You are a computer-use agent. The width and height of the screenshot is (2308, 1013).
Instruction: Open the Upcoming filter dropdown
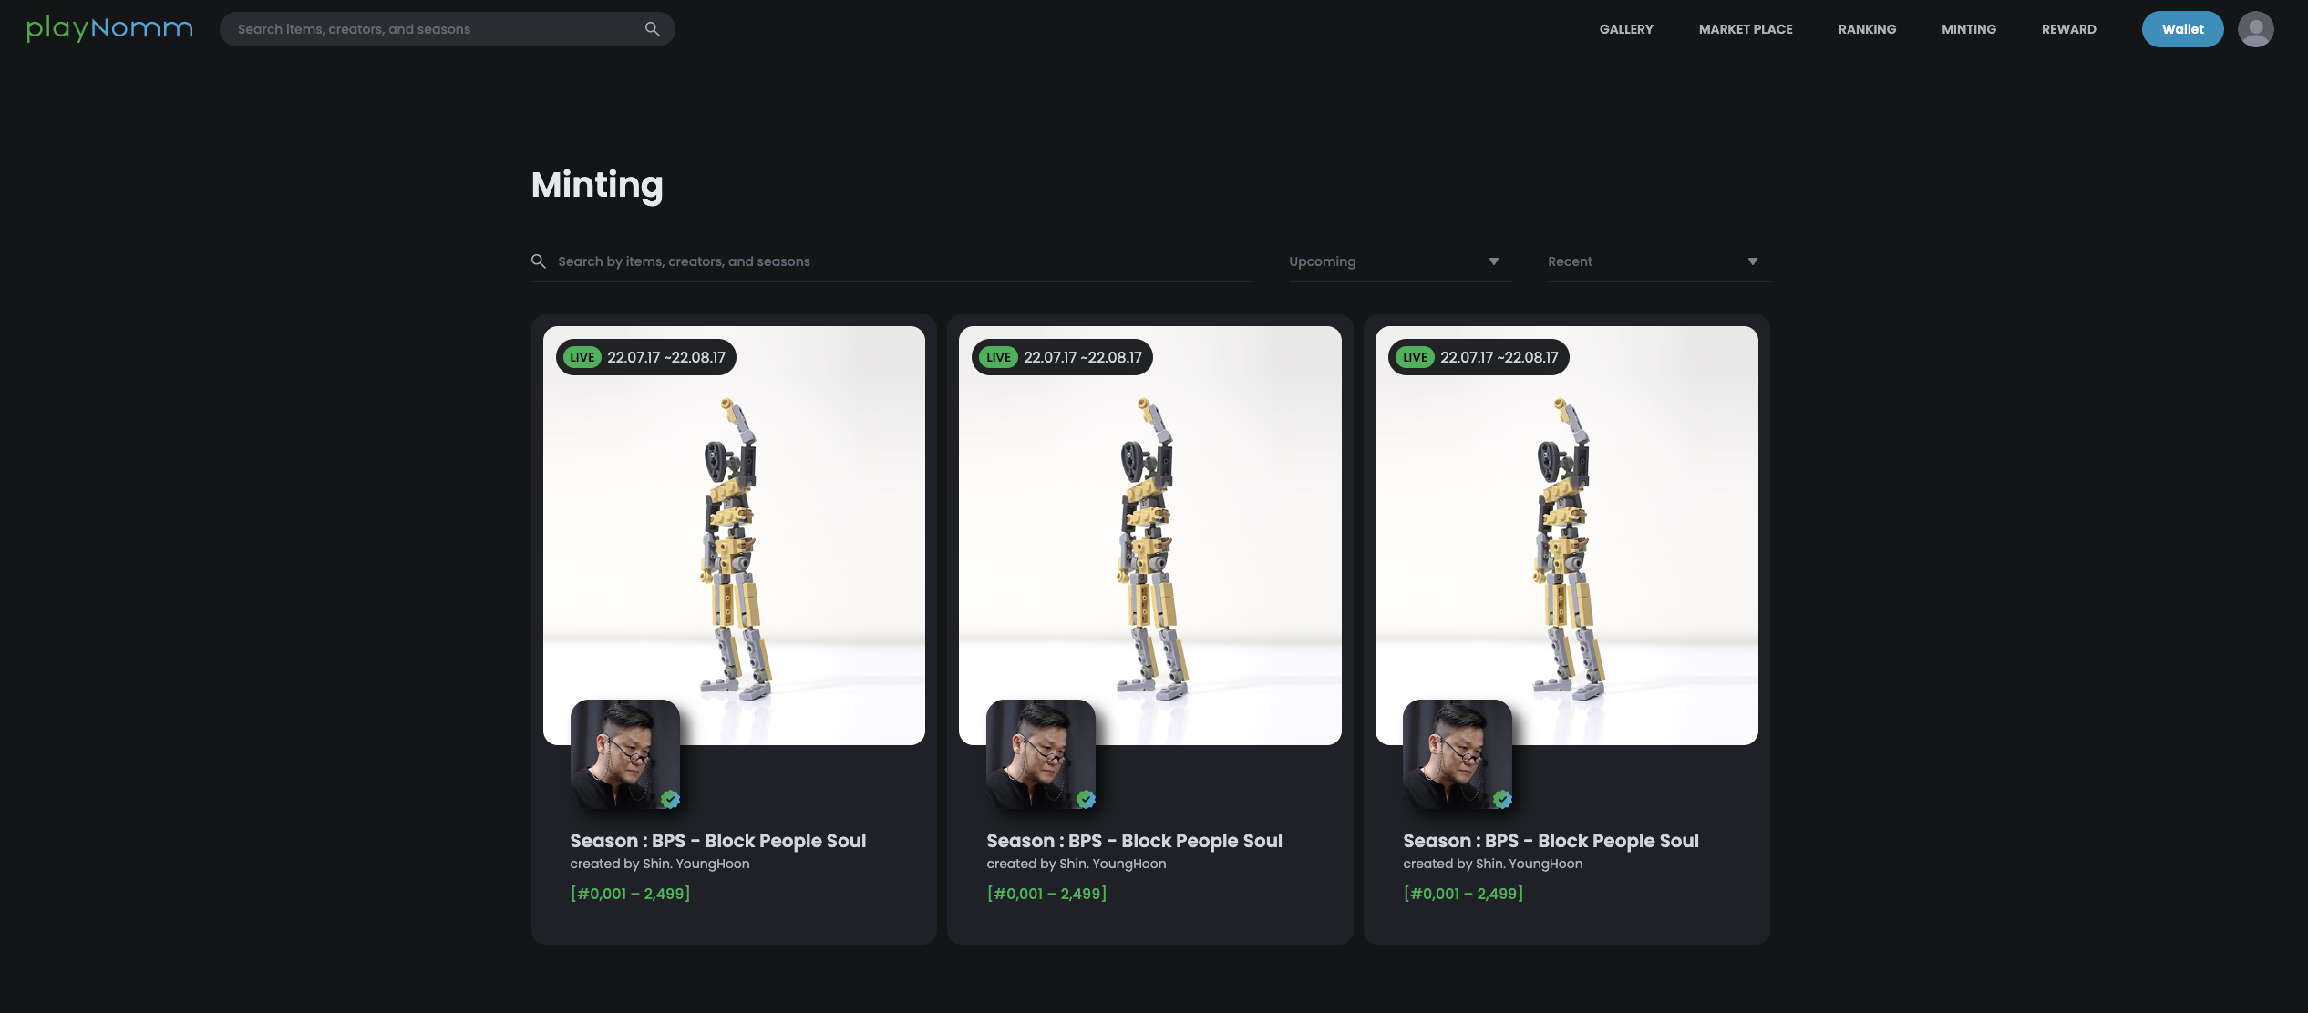(x=1400, y=261)
